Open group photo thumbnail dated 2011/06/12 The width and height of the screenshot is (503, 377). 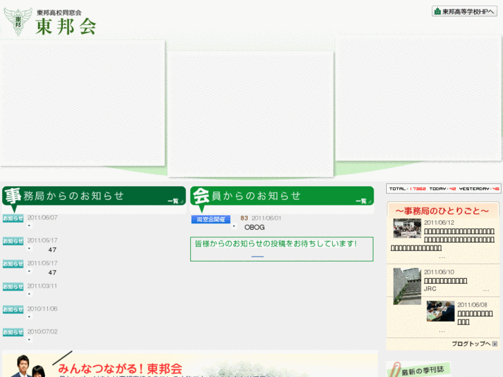(407, 228)
